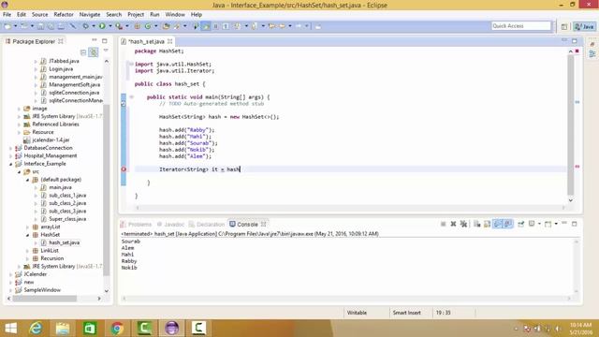Click the Back navigation arrow icon
The width and height of the screenshot is (599, 337).
(x=282, y=26)
